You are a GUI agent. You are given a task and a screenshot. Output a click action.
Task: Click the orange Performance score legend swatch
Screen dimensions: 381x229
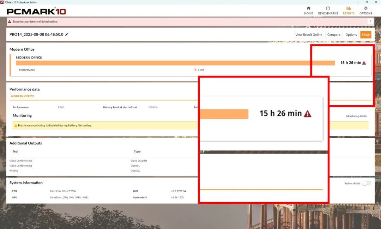(x=195, y=70)
